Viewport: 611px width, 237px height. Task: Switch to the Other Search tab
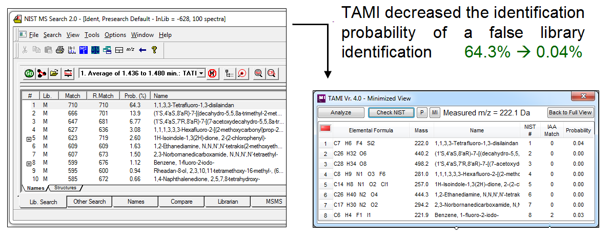pos(89,202)
